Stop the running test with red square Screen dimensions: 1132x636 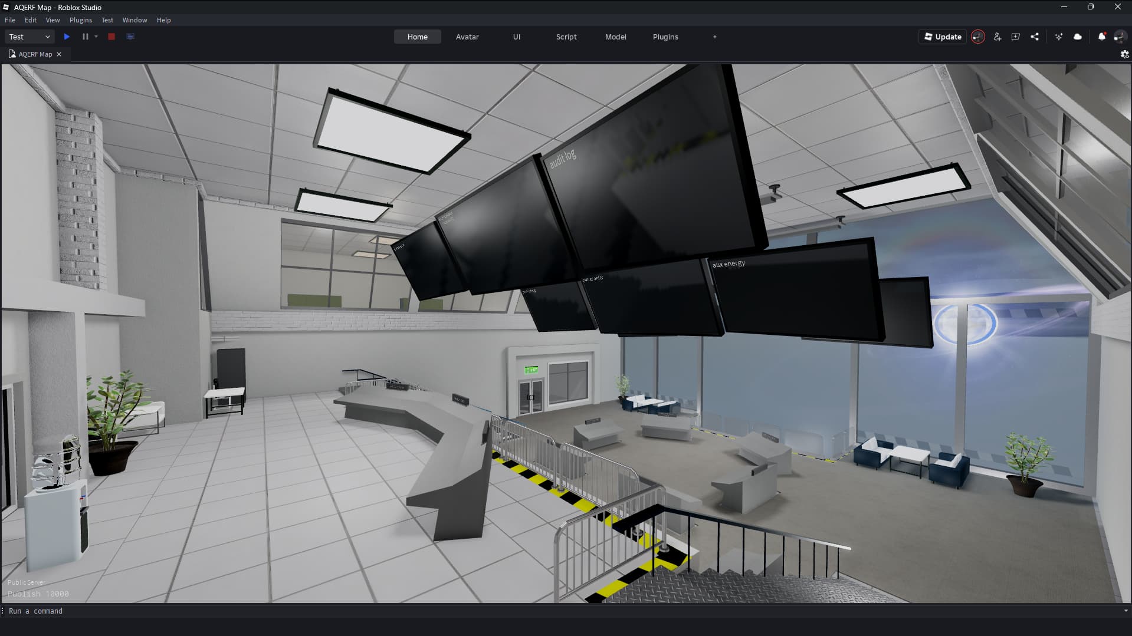pos(111,37)
